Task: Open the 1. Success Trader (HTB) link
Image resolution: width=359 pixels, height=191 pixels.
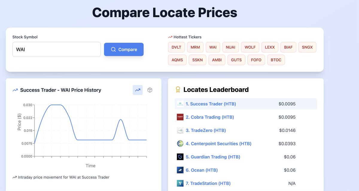Action: pos(211,104)
